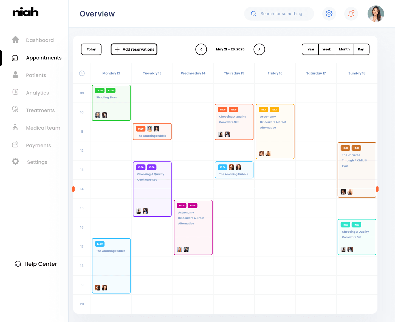395x322 pixels.
Task: Click the Add reservations button
Action: point(134,49)
